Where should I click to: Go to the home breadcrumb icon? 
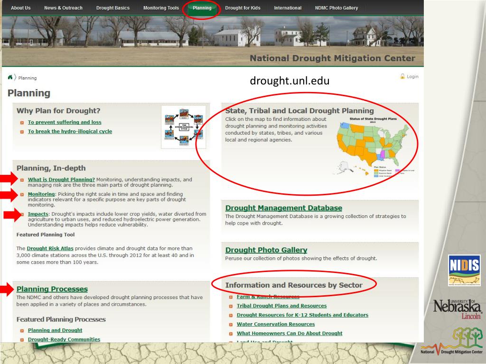click(10, 77)
